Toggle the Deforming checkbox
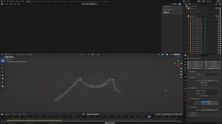 (x=201, y=96)
